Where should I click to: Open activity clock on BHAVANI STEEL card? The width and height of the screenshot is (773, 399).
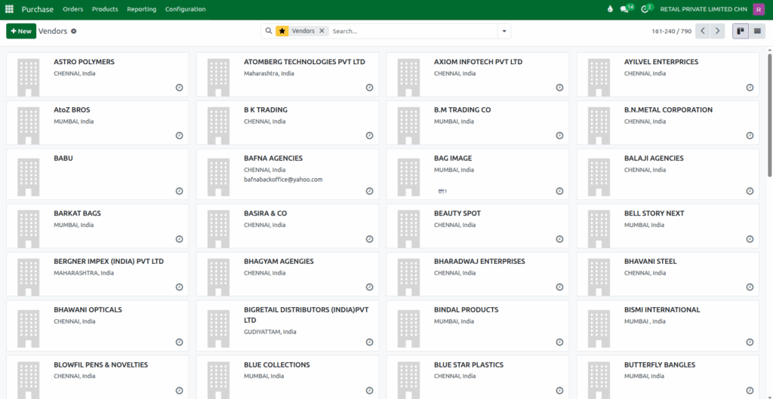click(x=750, y=287)
